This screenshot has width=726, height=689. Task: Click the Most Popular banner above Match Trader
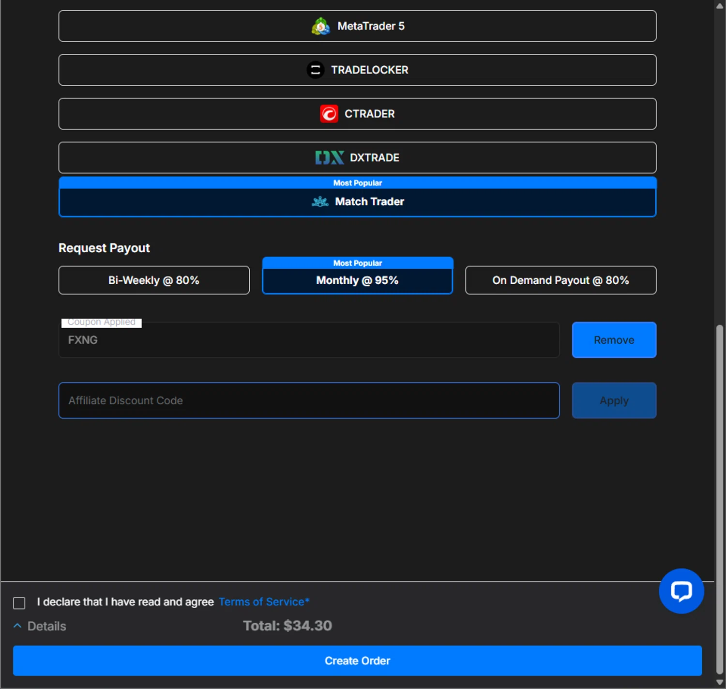(358, 183)
